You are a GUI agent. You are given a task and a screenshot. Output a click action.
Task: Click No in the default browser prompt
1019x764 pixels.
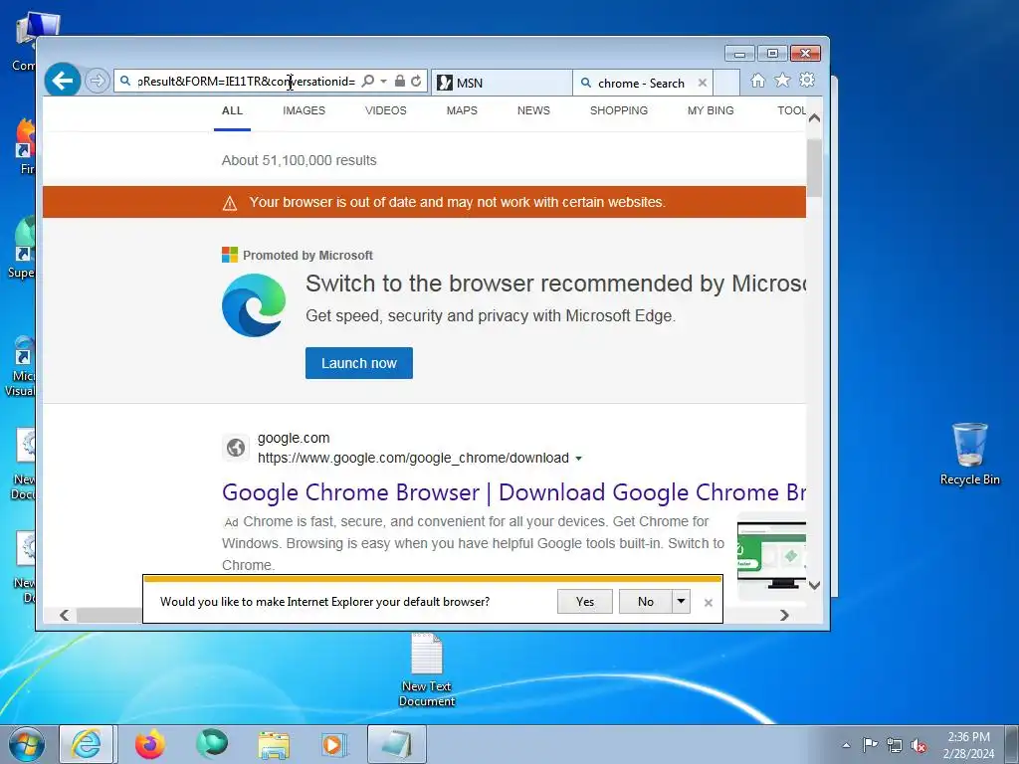point(645,602)
